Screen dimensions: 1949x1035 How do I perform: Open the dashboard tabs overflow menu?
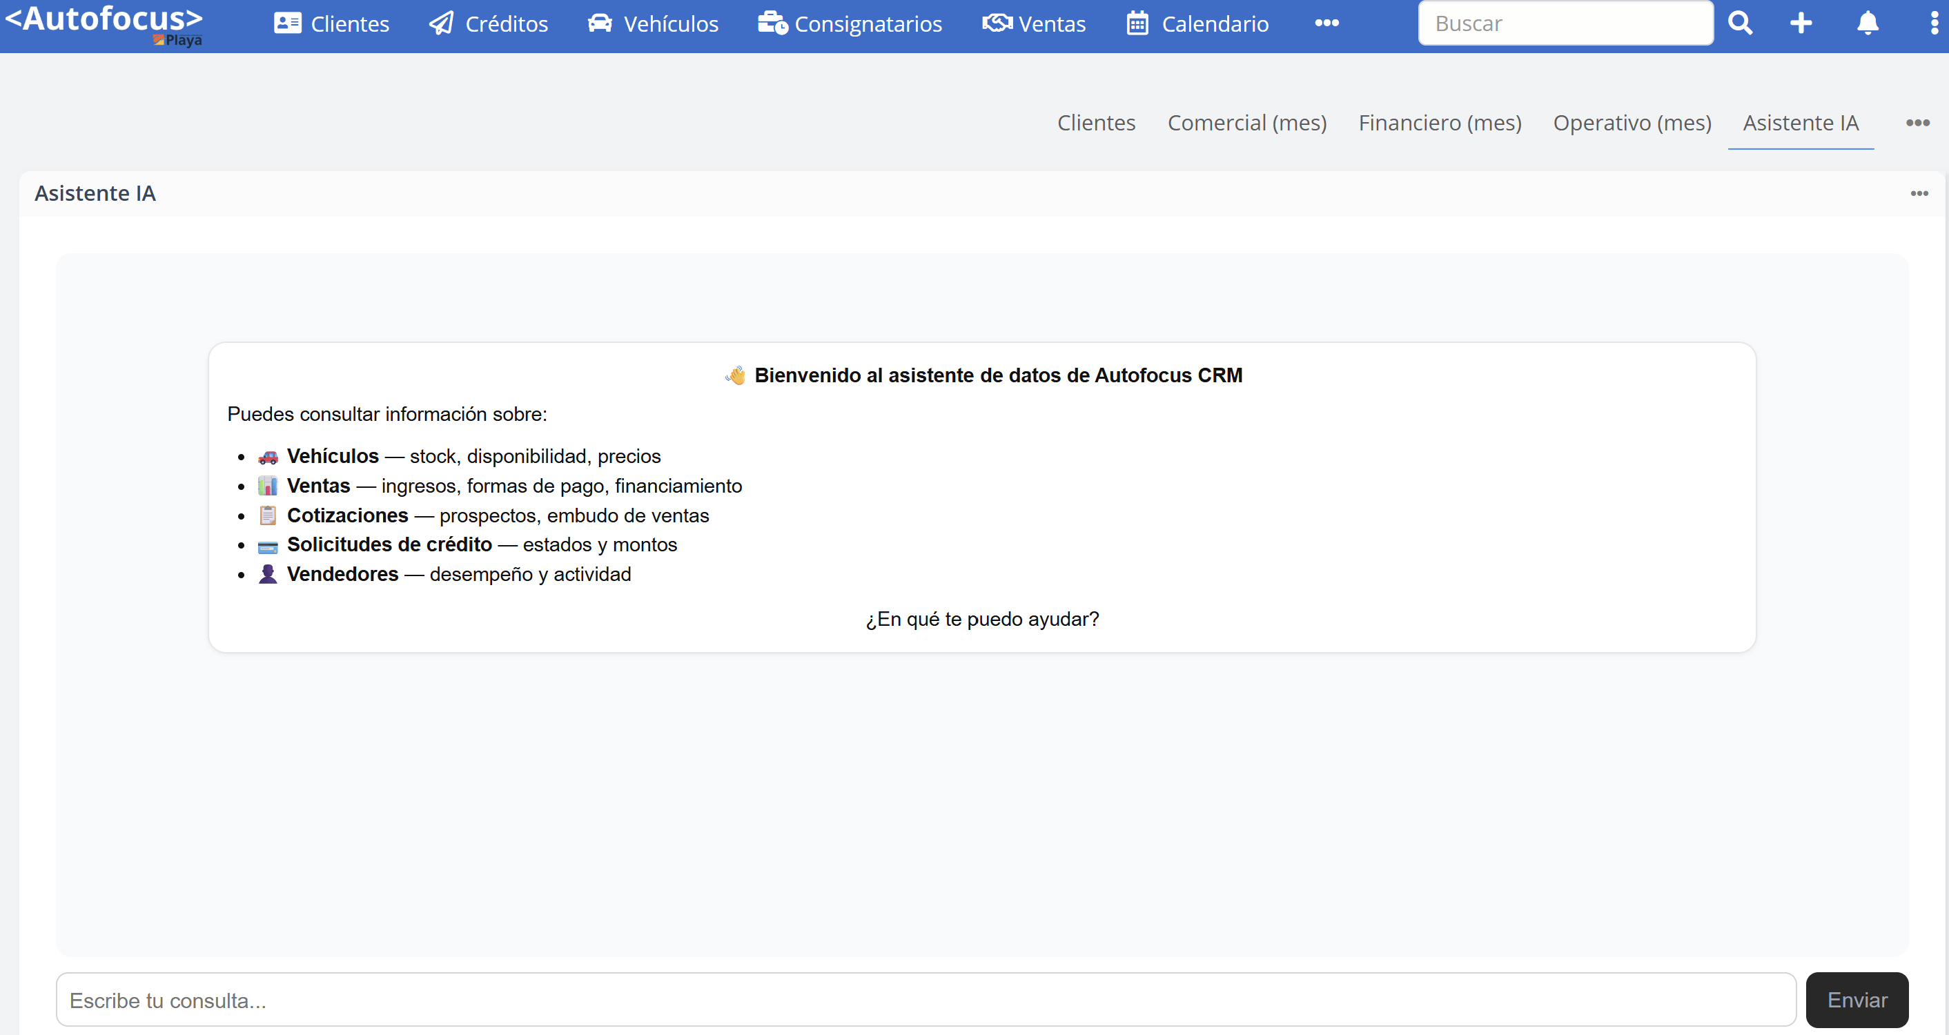coord(1918,123)
